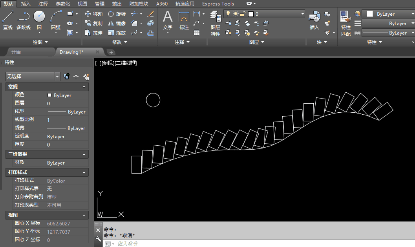
Task: Toggle layer 0 lightbulb on/off icon
Action: (x=228, y=14)
